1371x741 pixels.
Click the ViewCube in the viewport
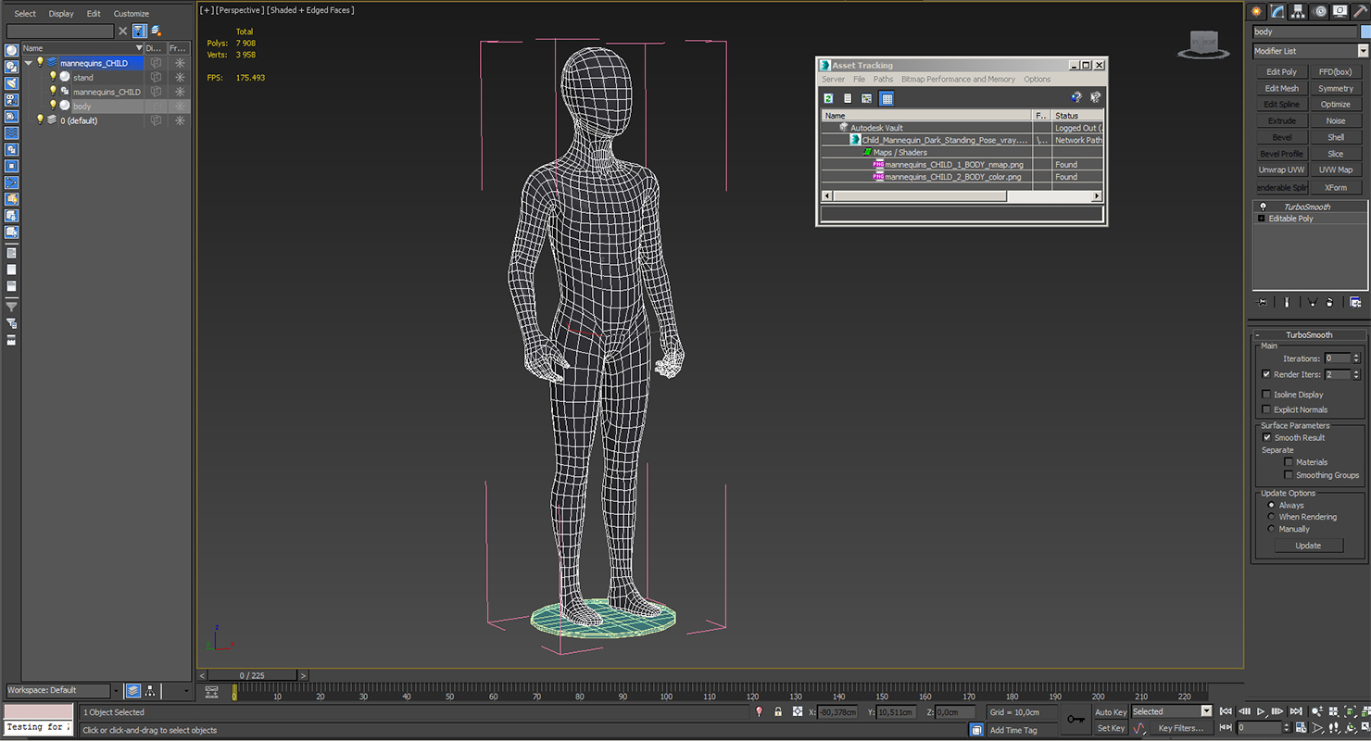1203,44
